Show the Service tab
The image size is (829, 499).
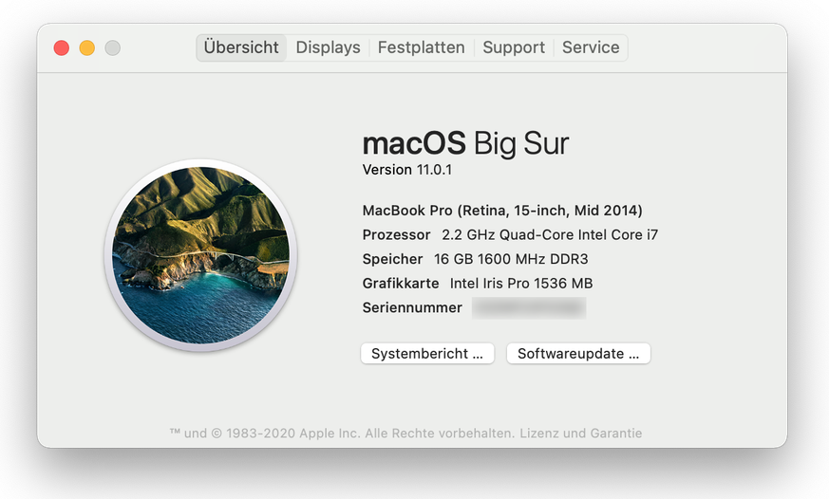[x=591, y=47]
